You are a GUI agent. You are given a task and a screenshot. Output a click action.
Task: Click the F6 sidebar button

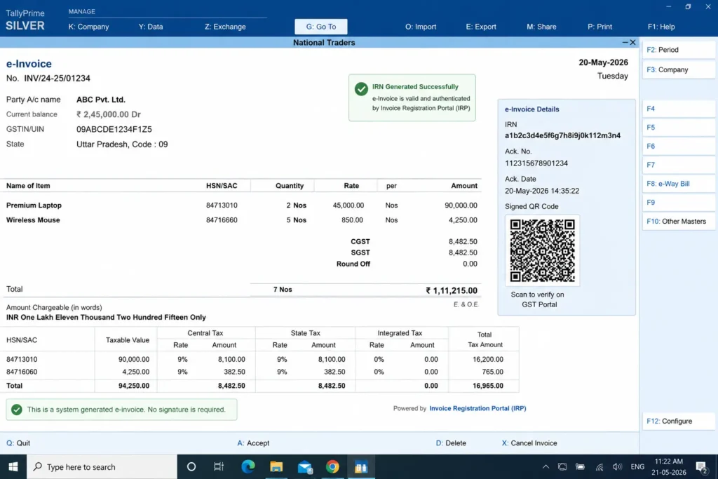click(679, 146)
